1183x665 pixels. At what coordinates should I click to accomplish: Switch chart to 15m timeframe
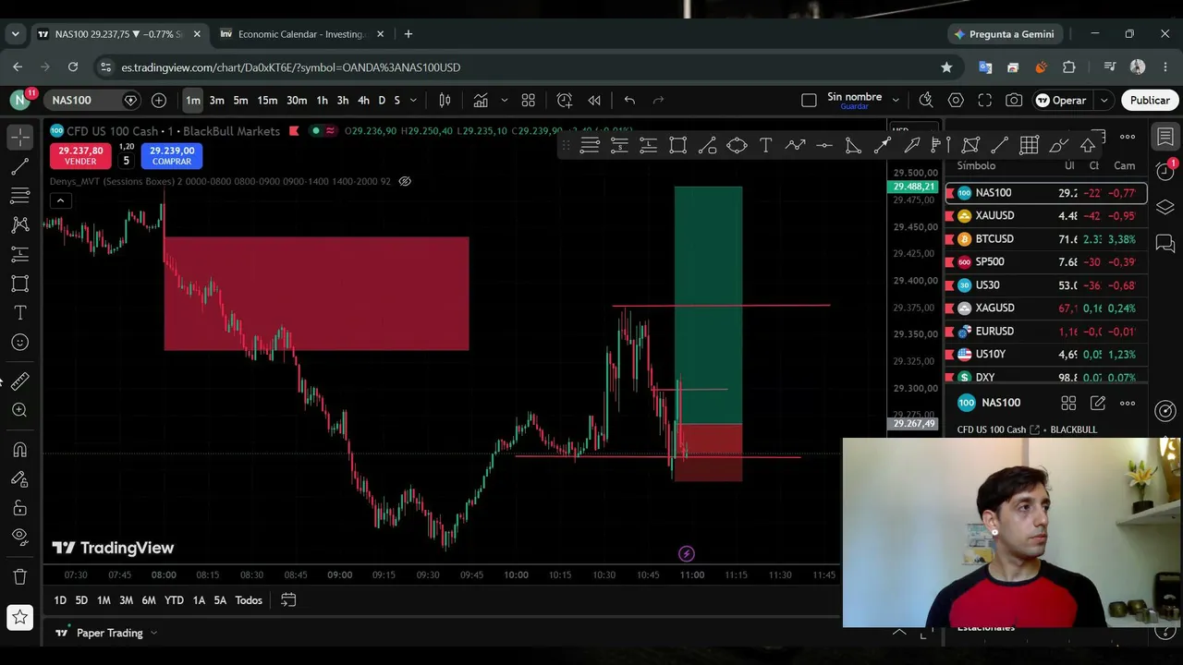267,100
